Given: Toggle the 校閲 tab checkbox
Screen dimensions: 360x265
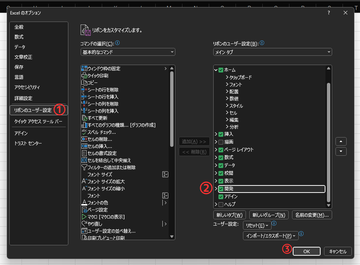Looking at the screenshot, I should [x=221, y=173].
